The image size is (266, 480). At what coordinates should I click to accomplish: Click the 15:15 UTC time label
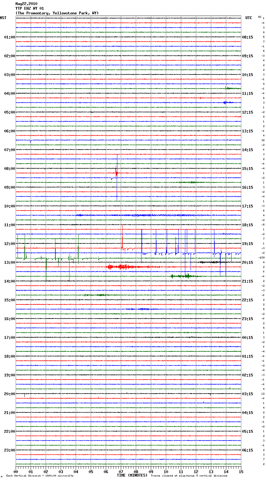pyautogui.click(x=248, y=169)
